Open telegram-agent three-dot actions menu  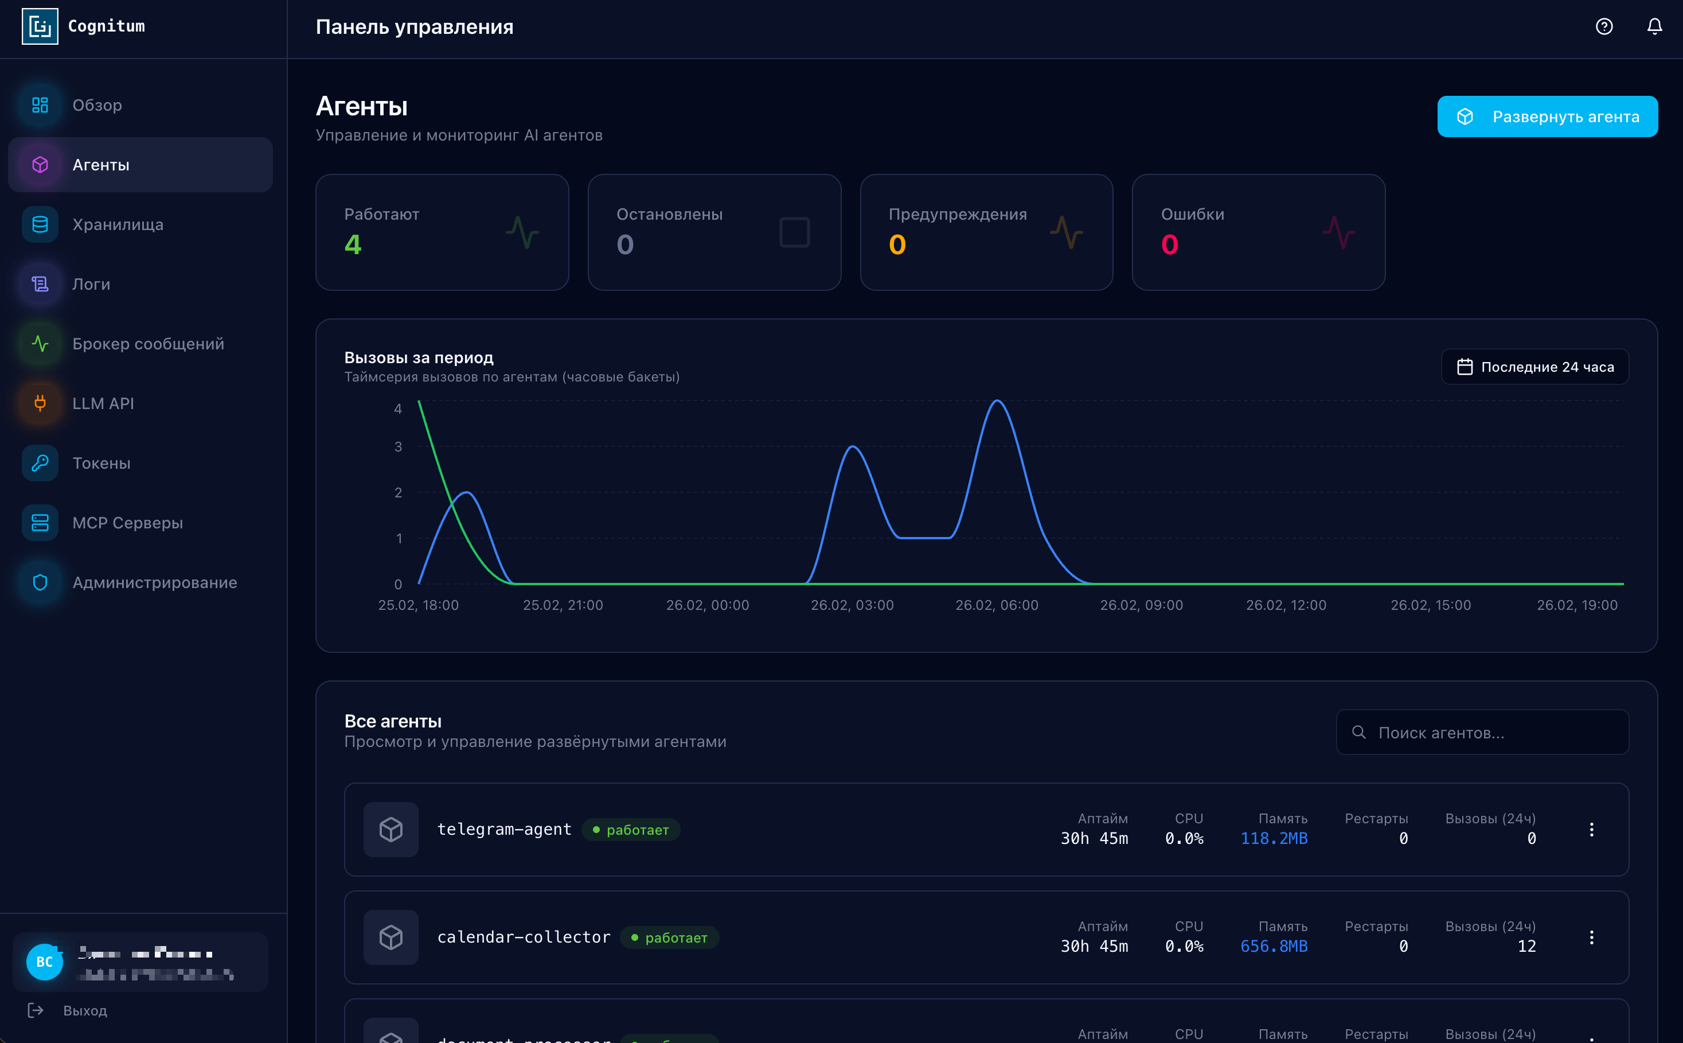[x=1591, y=829]
